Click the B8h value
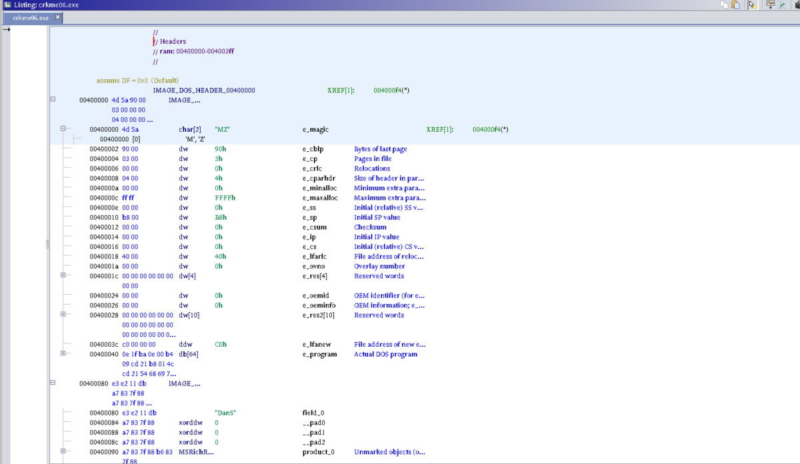 (221, 218)
